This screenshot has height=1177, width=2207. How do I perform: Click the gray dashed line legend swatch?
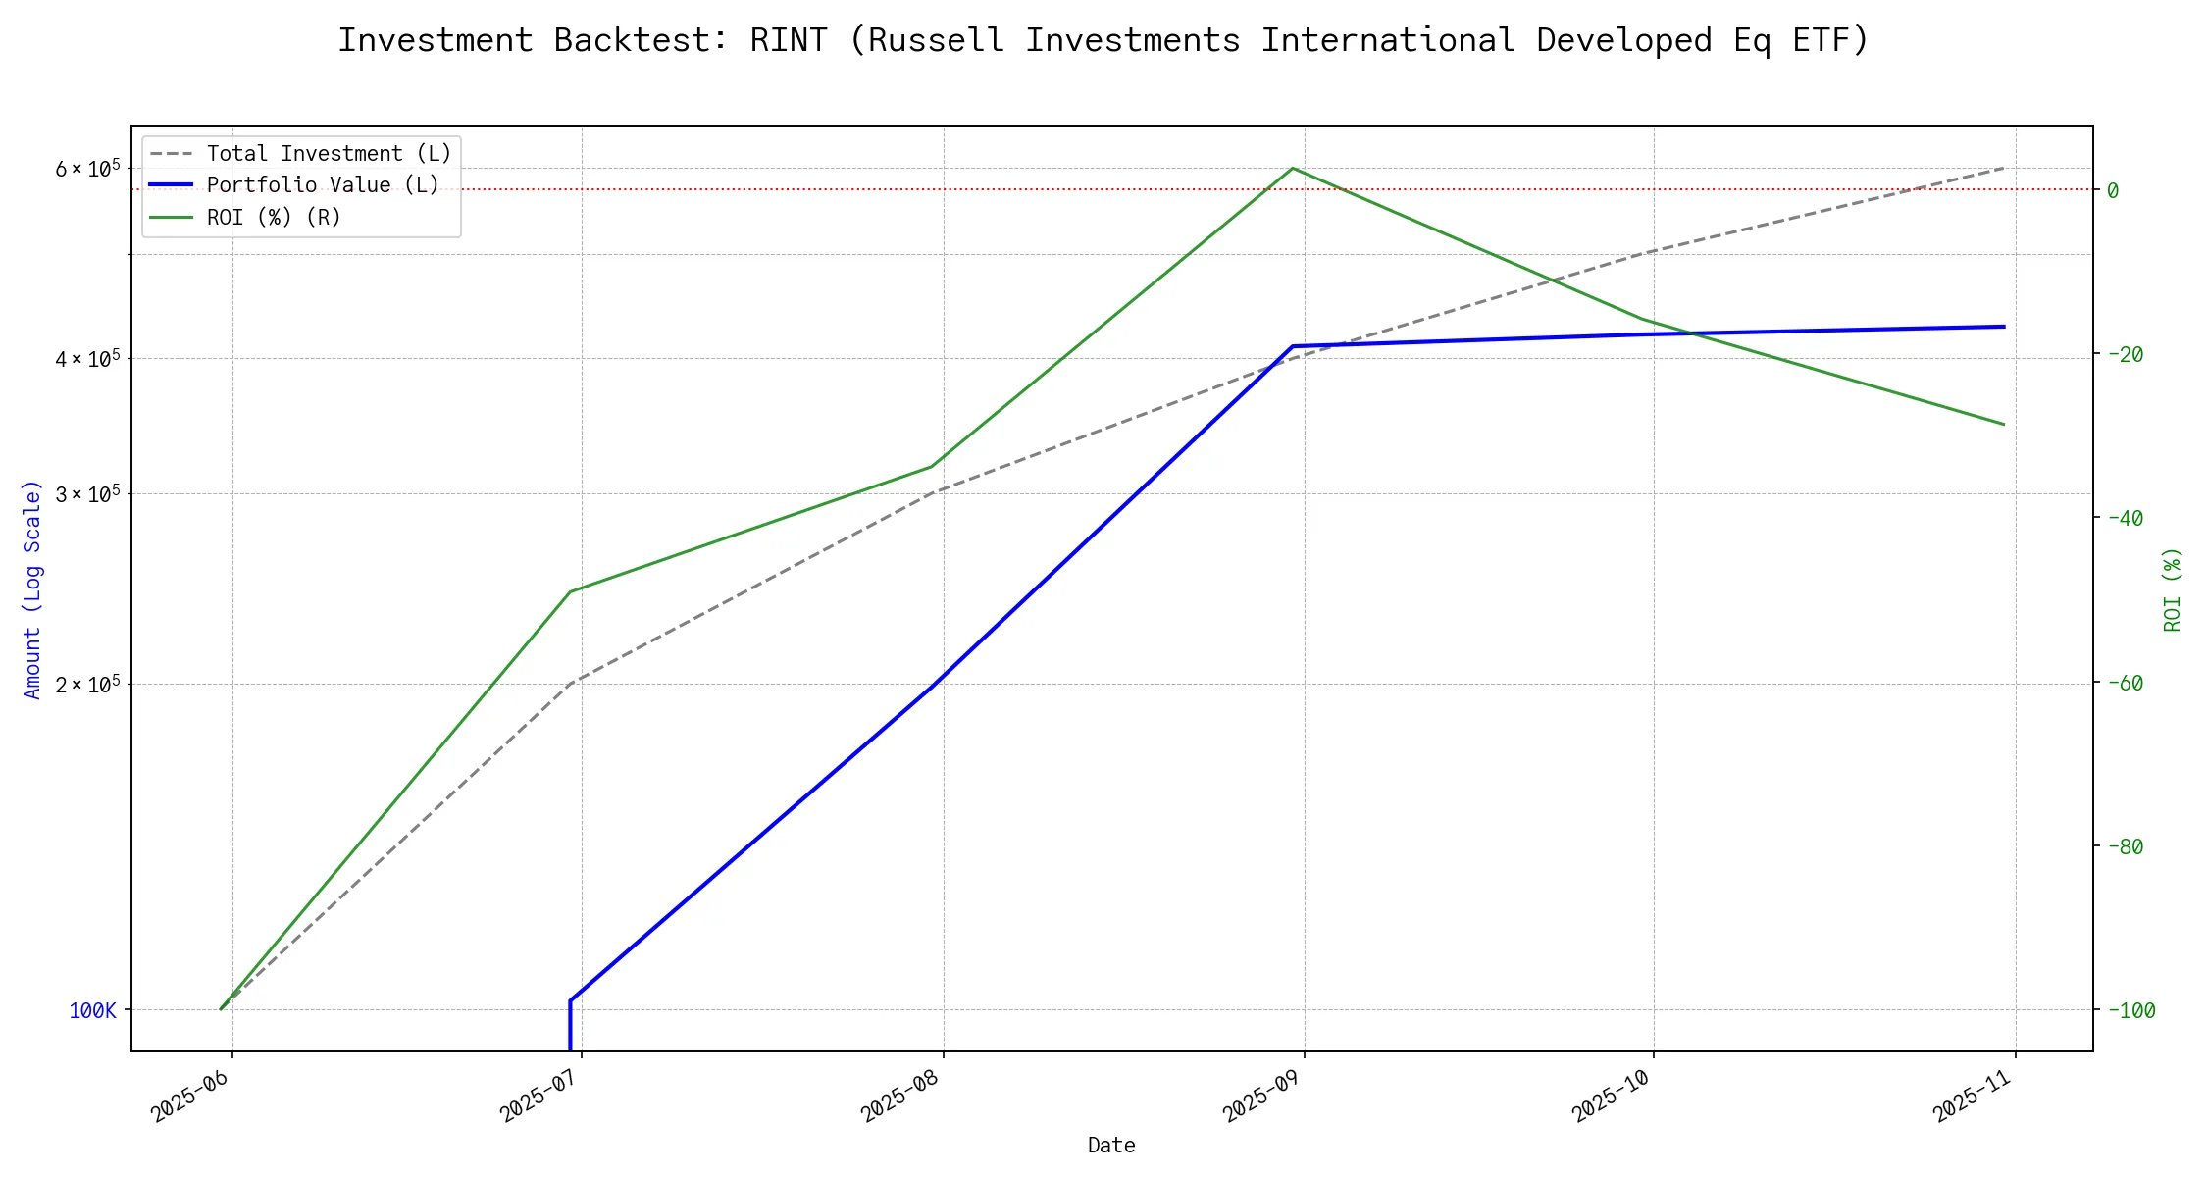pos(172,154)
